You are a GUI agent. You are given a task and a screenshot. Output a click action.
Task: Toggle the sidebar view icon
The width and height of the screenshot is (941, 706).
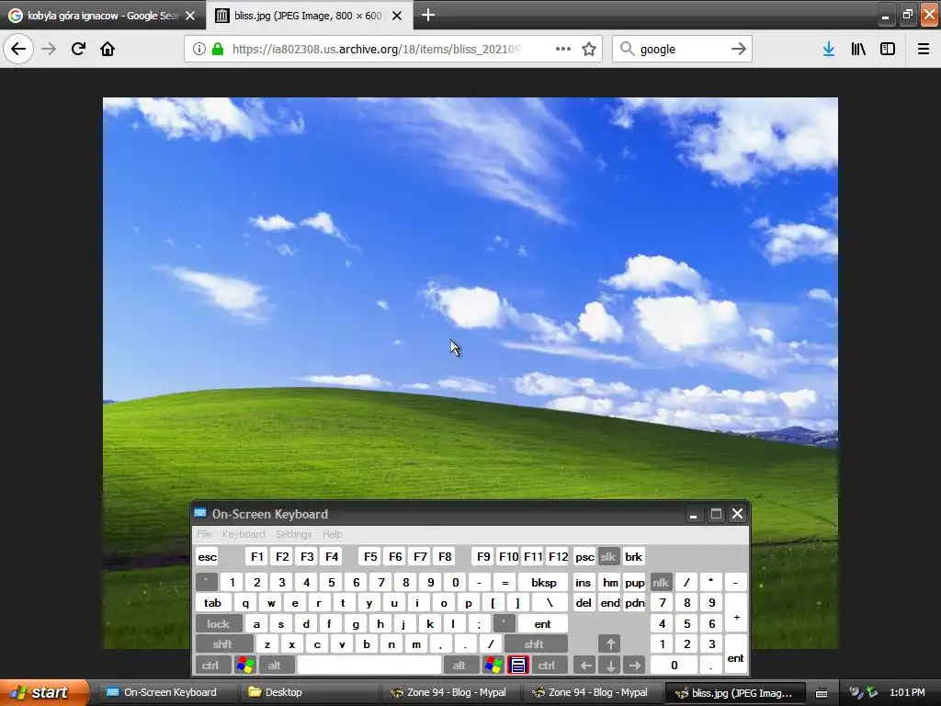pos(888,49)
